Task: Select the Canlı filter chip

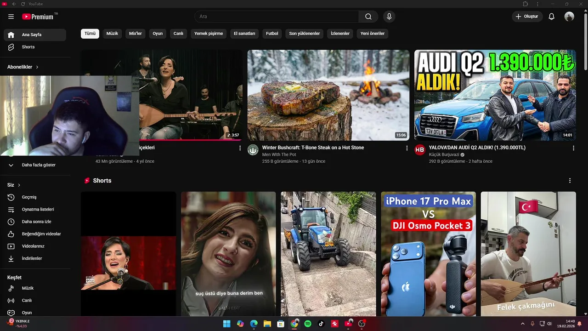Action: 178,34
